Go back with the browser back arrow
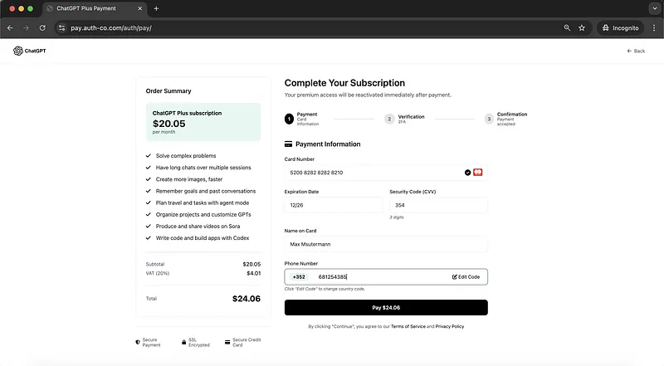664x366 pixels. pos(10,28)
